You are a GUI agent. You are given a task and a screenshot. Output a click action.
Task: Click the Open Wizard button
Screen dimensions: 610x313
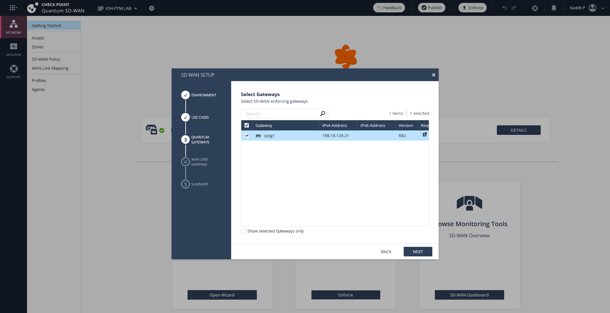tap(222, 295)
